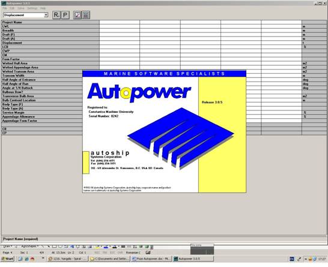Select the Displacement row label

(50, 43)
